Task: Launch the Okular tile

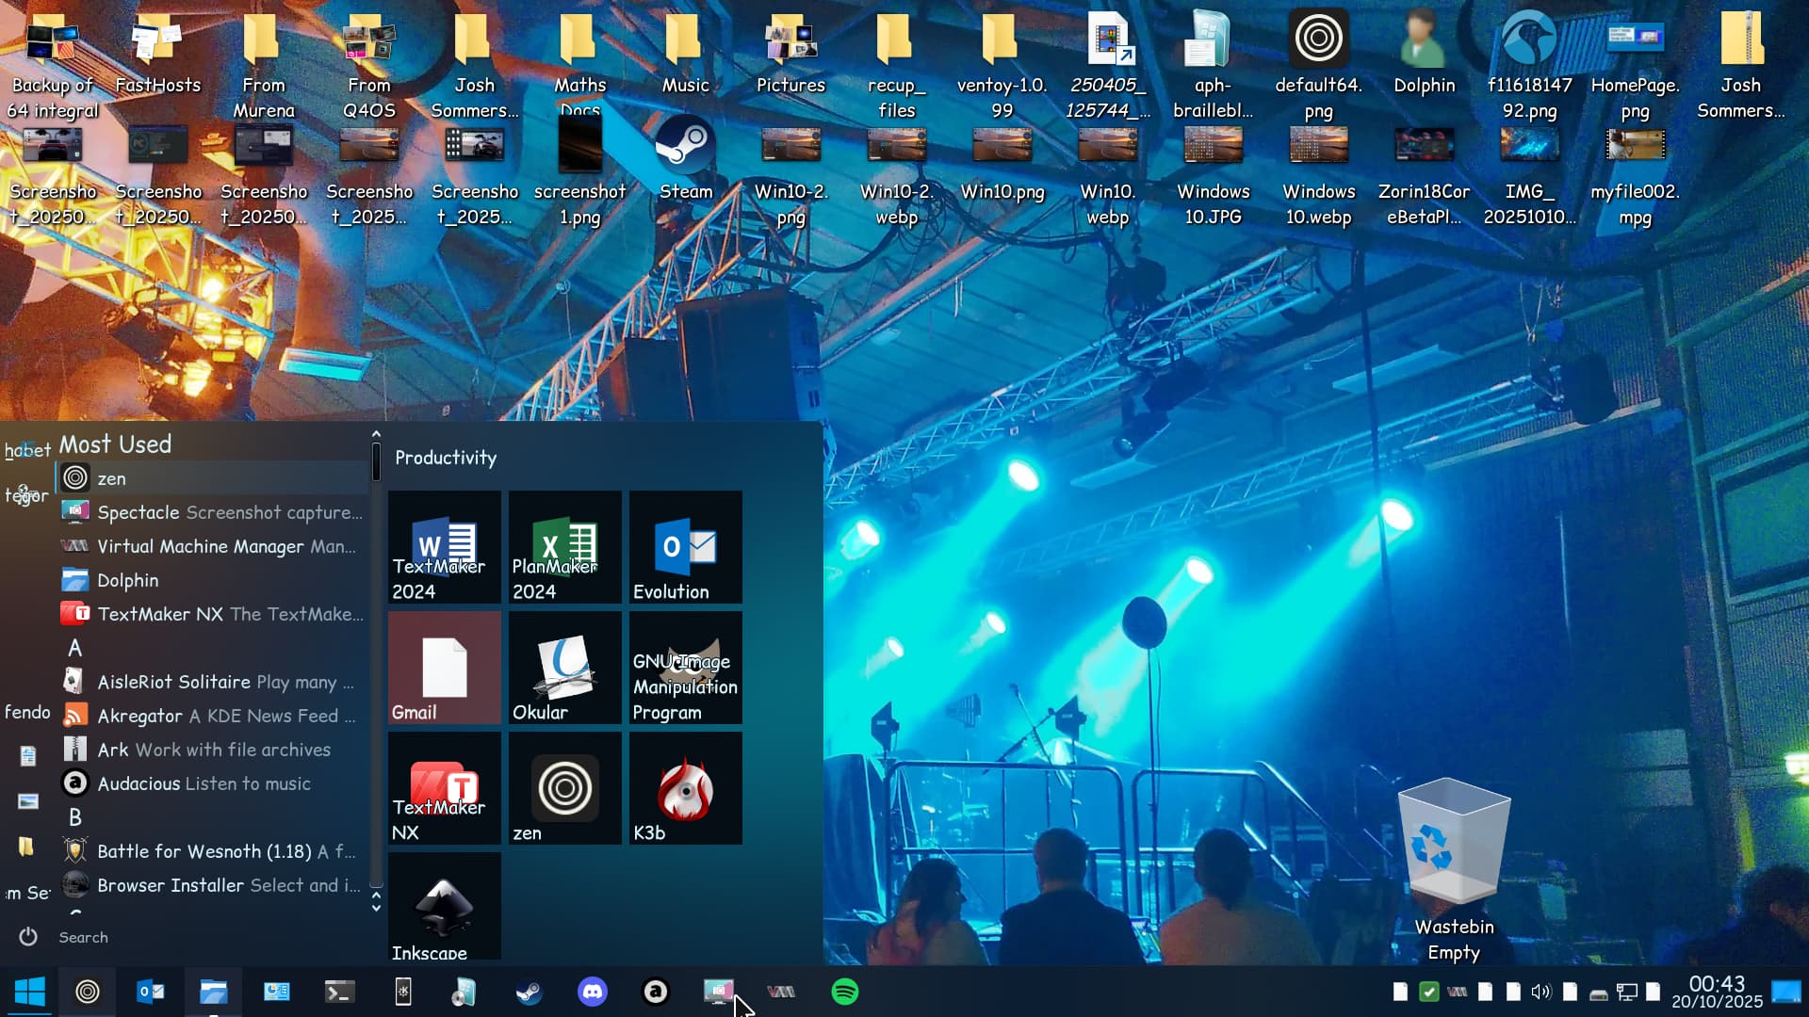Action: coord(564,668)
